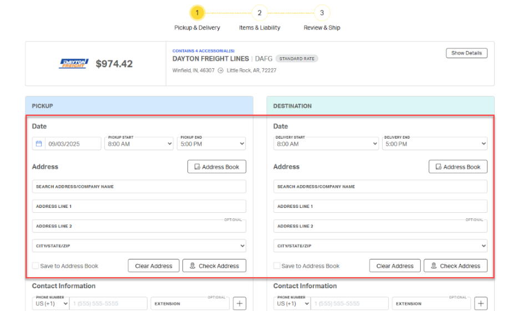This screenshot has width=519, height=311.
Task: Open destination Address Book
Action: tap(458, 167)
